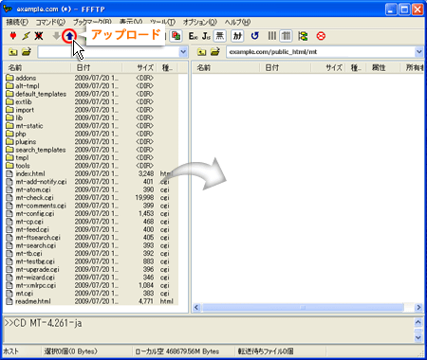
Task: Sort remote list by 日付 column
Action: click(286, 67)
